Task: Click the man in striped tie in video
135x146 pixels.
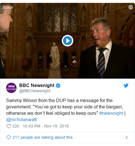Action: (105, 48)
